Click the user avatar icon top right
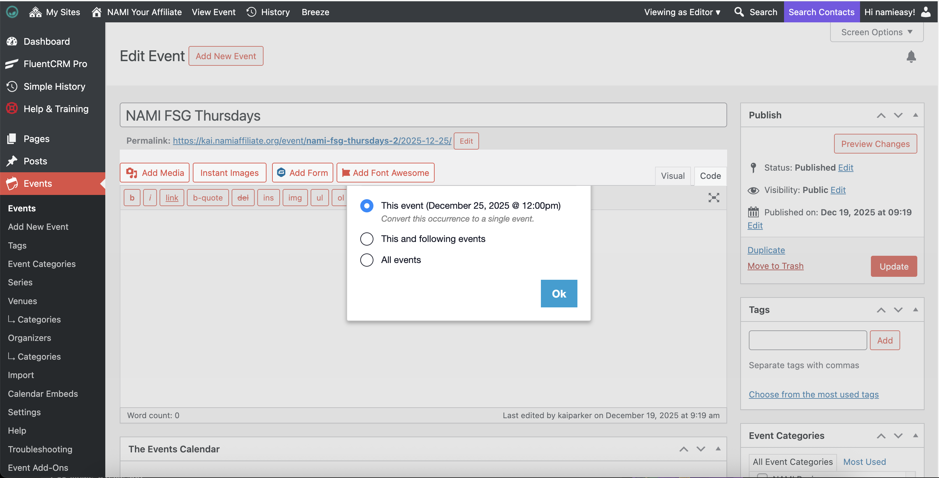The width and height of the screenshot is (939, 478). [926, 12]
